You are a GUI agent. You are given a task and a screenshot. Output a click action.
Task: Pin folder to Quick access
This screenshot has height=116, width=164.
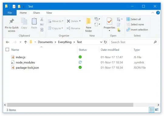click(12, 26)
